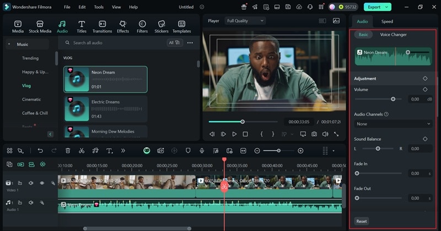Switch to the Speed tab
Image resolution: width=441 pixels, height=231 pixels.
pyautogui.click(x=387, y=21)
